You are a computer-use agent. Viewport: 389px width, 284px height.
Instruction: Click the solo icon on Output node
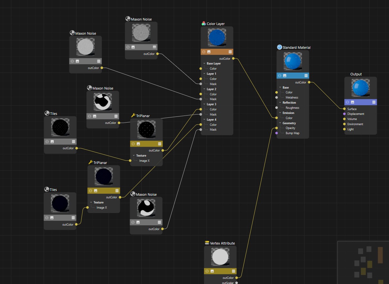347,102
